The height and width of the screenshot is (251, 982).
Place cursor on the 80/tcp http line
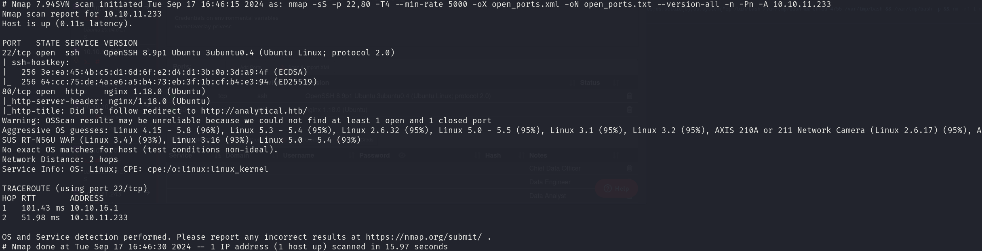click(x=104, y=91)
